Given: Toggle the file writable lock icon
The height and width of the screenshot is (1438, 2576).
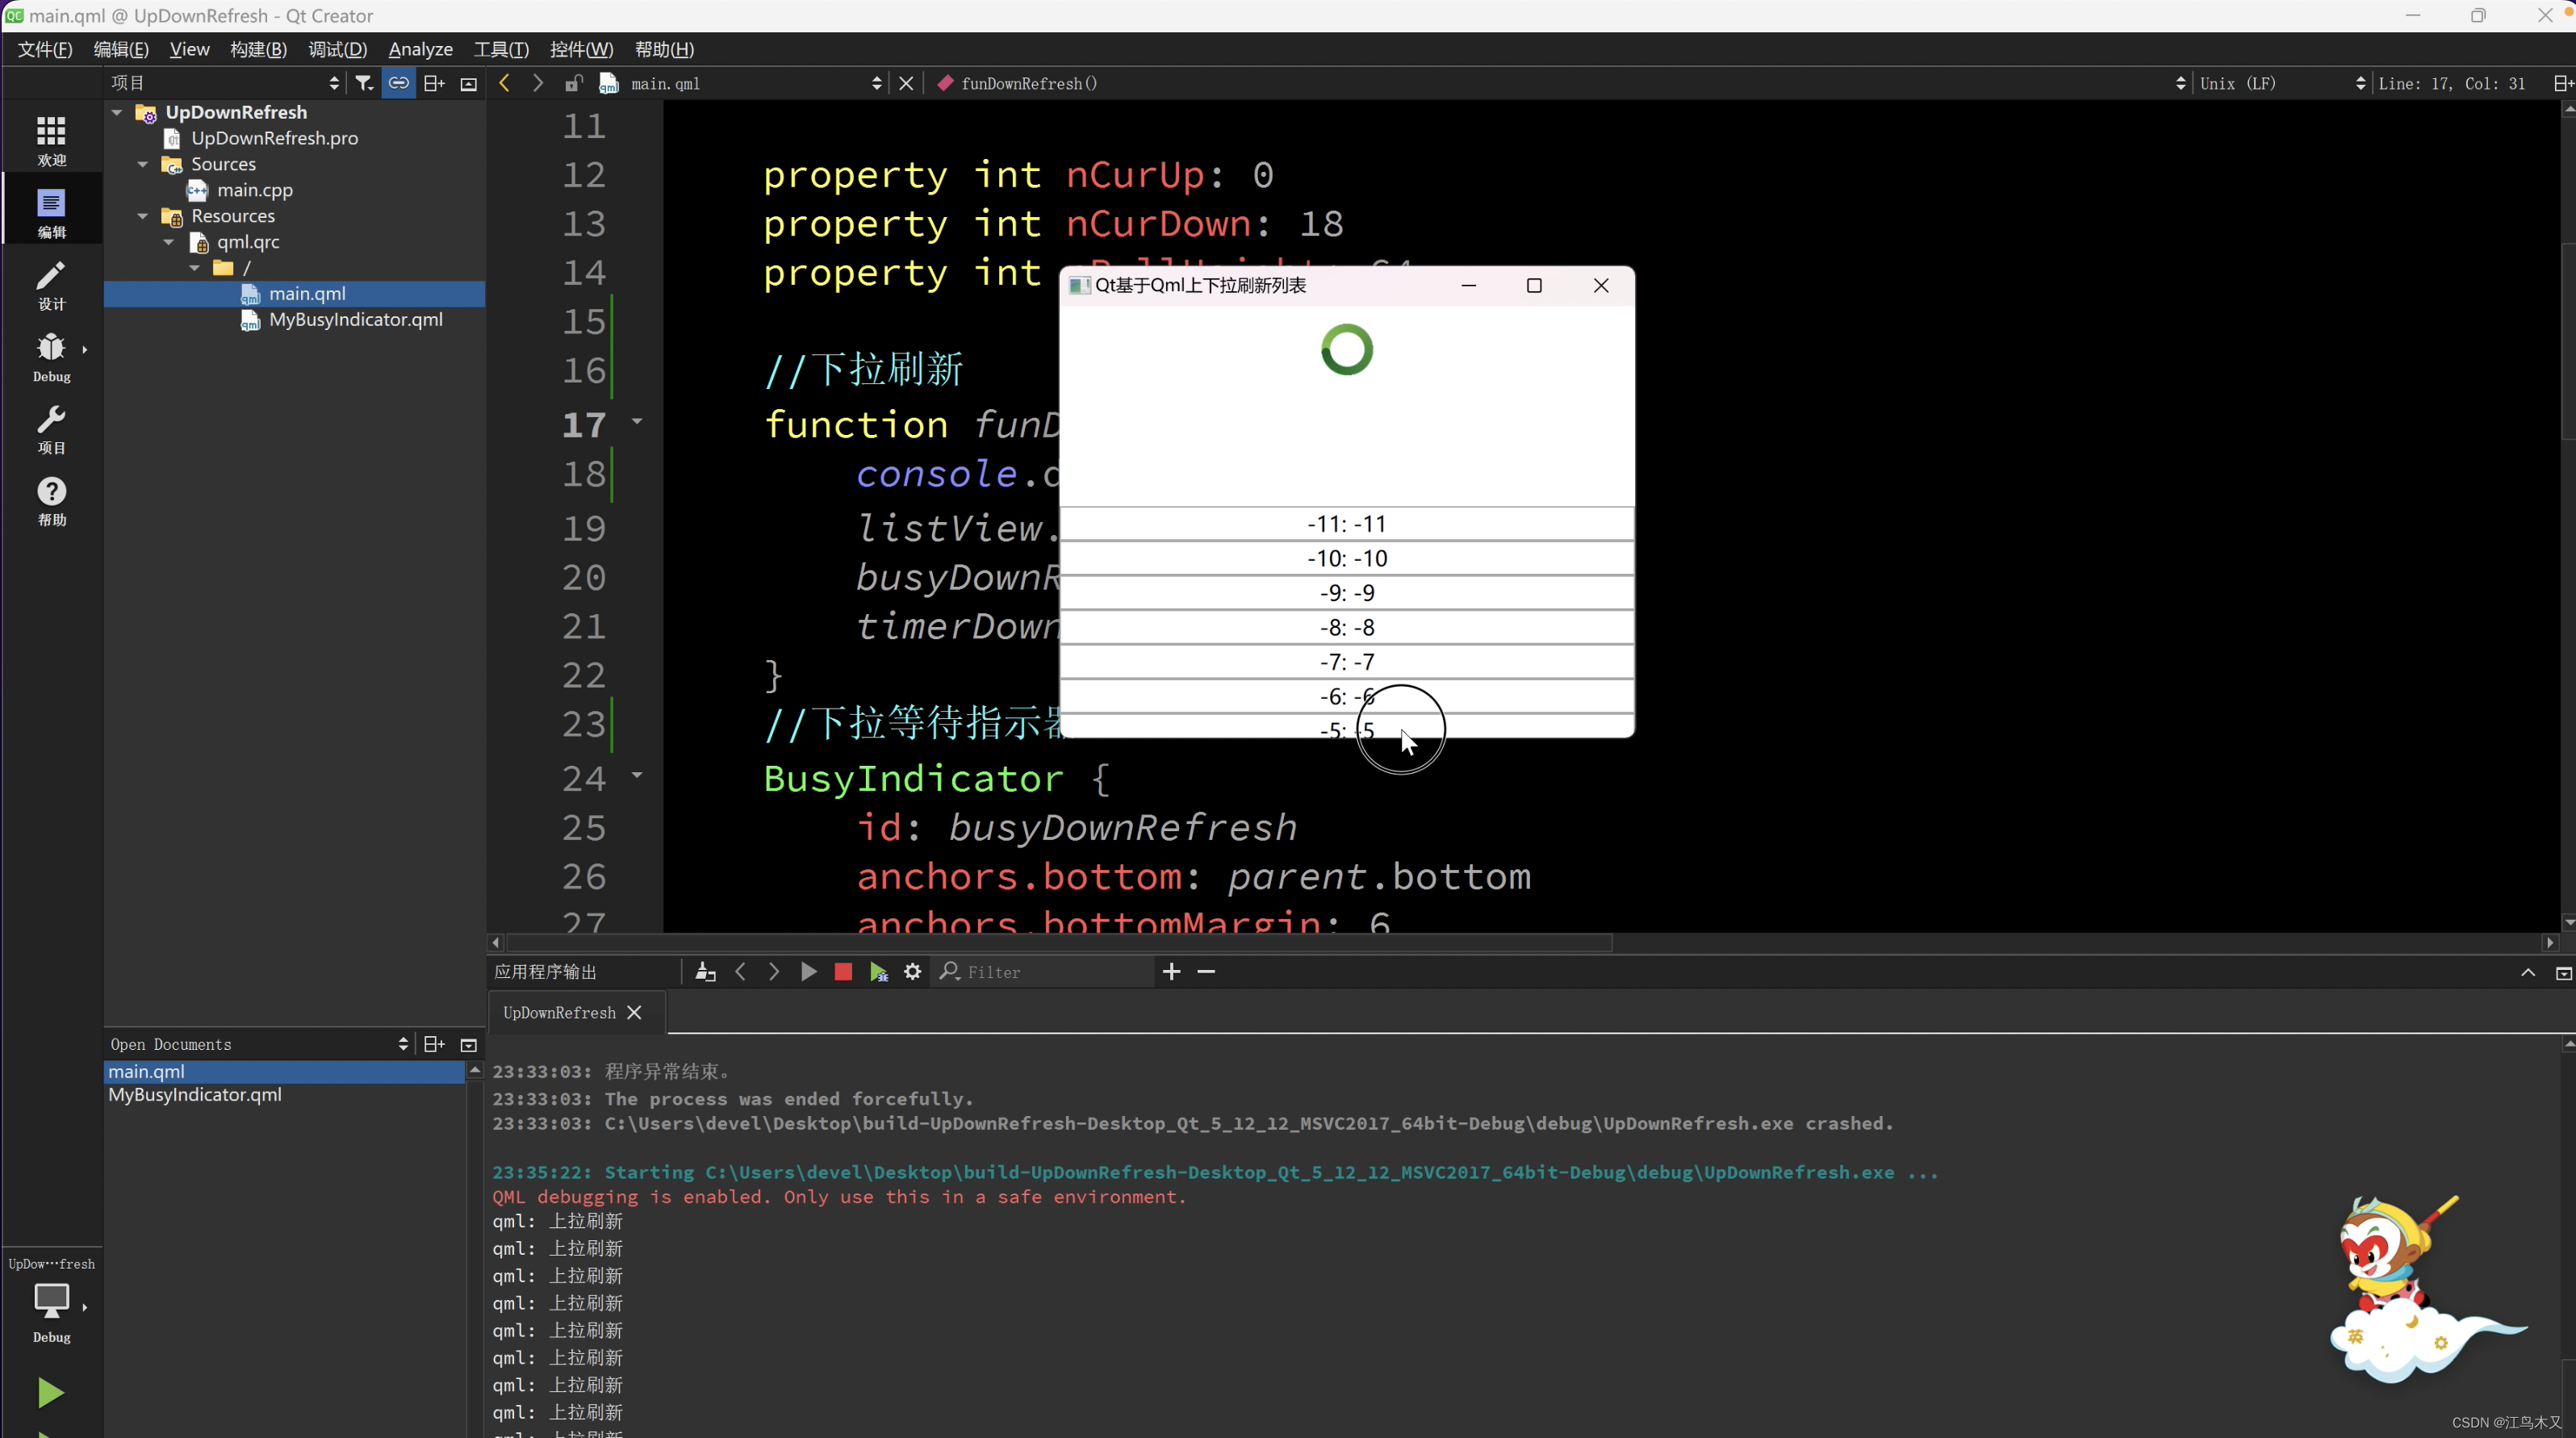Looking at the screenshot, I should pos(573,83).
